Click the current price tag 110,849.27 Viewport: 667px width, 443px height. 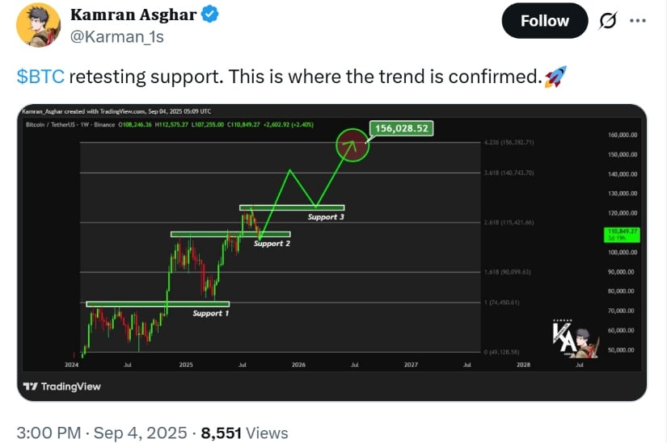click(622, 235)
